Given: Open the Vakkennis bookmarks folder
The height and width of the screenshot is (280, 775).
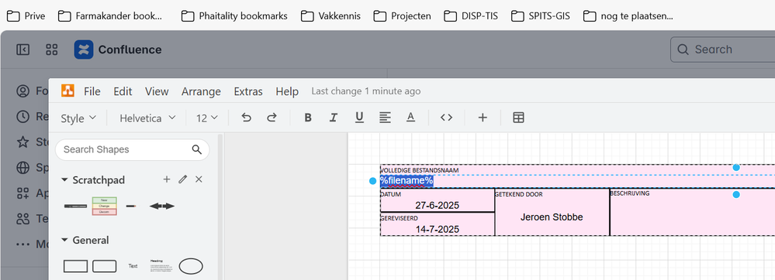Looking at the screenshot, I should click(330, 15).
